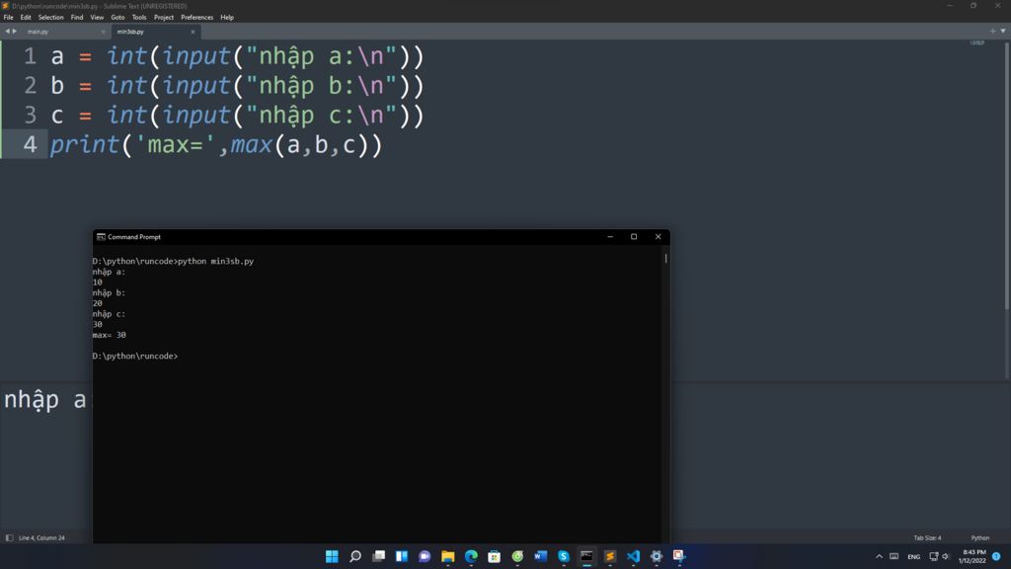The width and height of the screenshot is (1011, 569).
Task: Close the Command Prompt window
Action: (658, 237)
